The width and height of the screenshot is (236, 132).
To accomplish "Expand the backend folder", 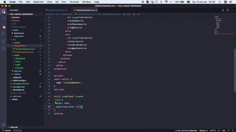I will coord(15,17).
